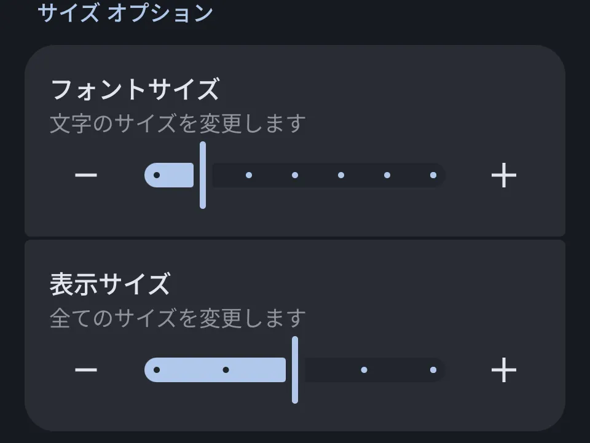The image size is (590, 443).
Task: Select sixth stop dot on font size slider
Action: [x=387, y=176]
